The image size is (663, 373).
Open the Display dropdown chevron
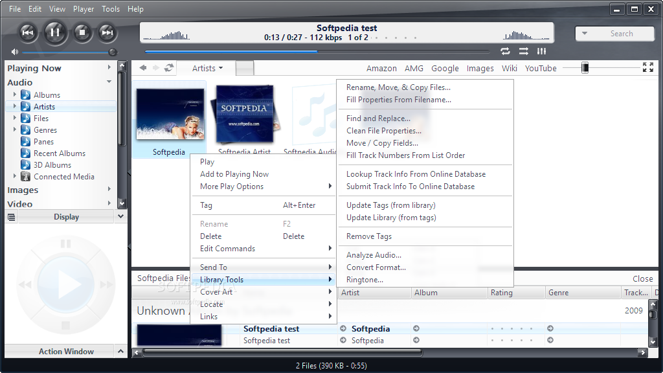click(120, 216)
